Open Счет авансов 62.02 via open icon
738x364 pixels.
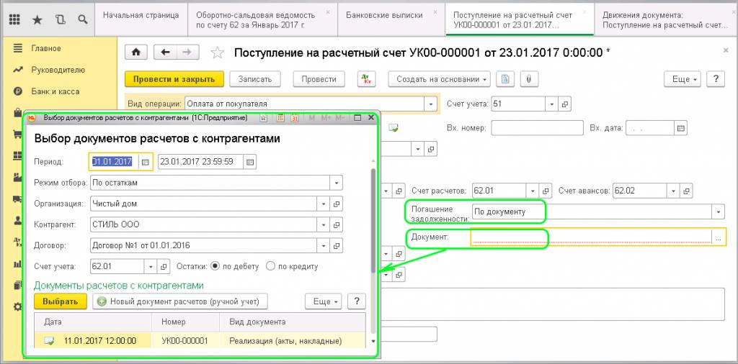pyautogui.click(x=687, y=191)
